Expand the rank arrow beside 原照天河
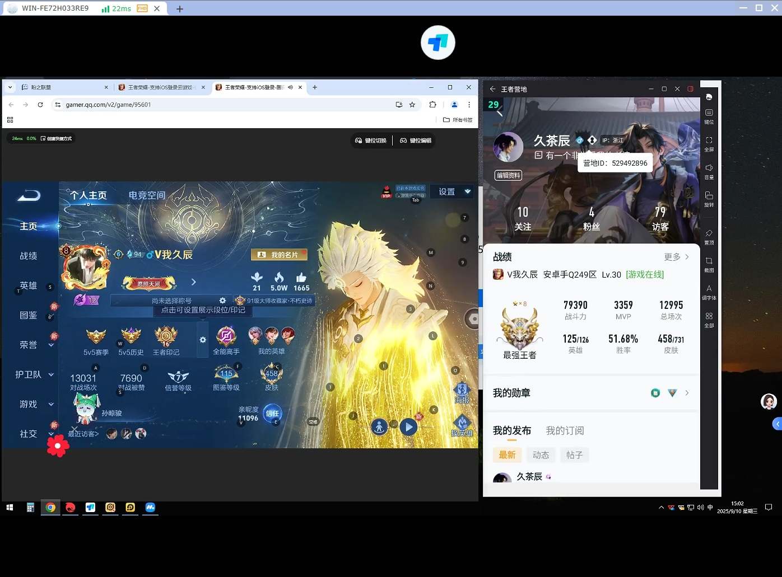Screen dimensions: 782x577 click(194, 282)
